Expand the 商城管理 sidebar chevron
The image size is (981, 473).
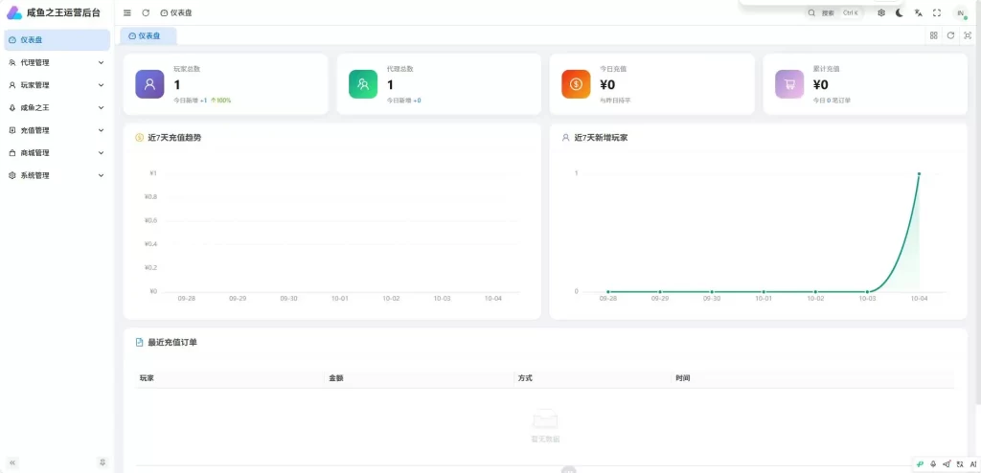coord(101,152)
